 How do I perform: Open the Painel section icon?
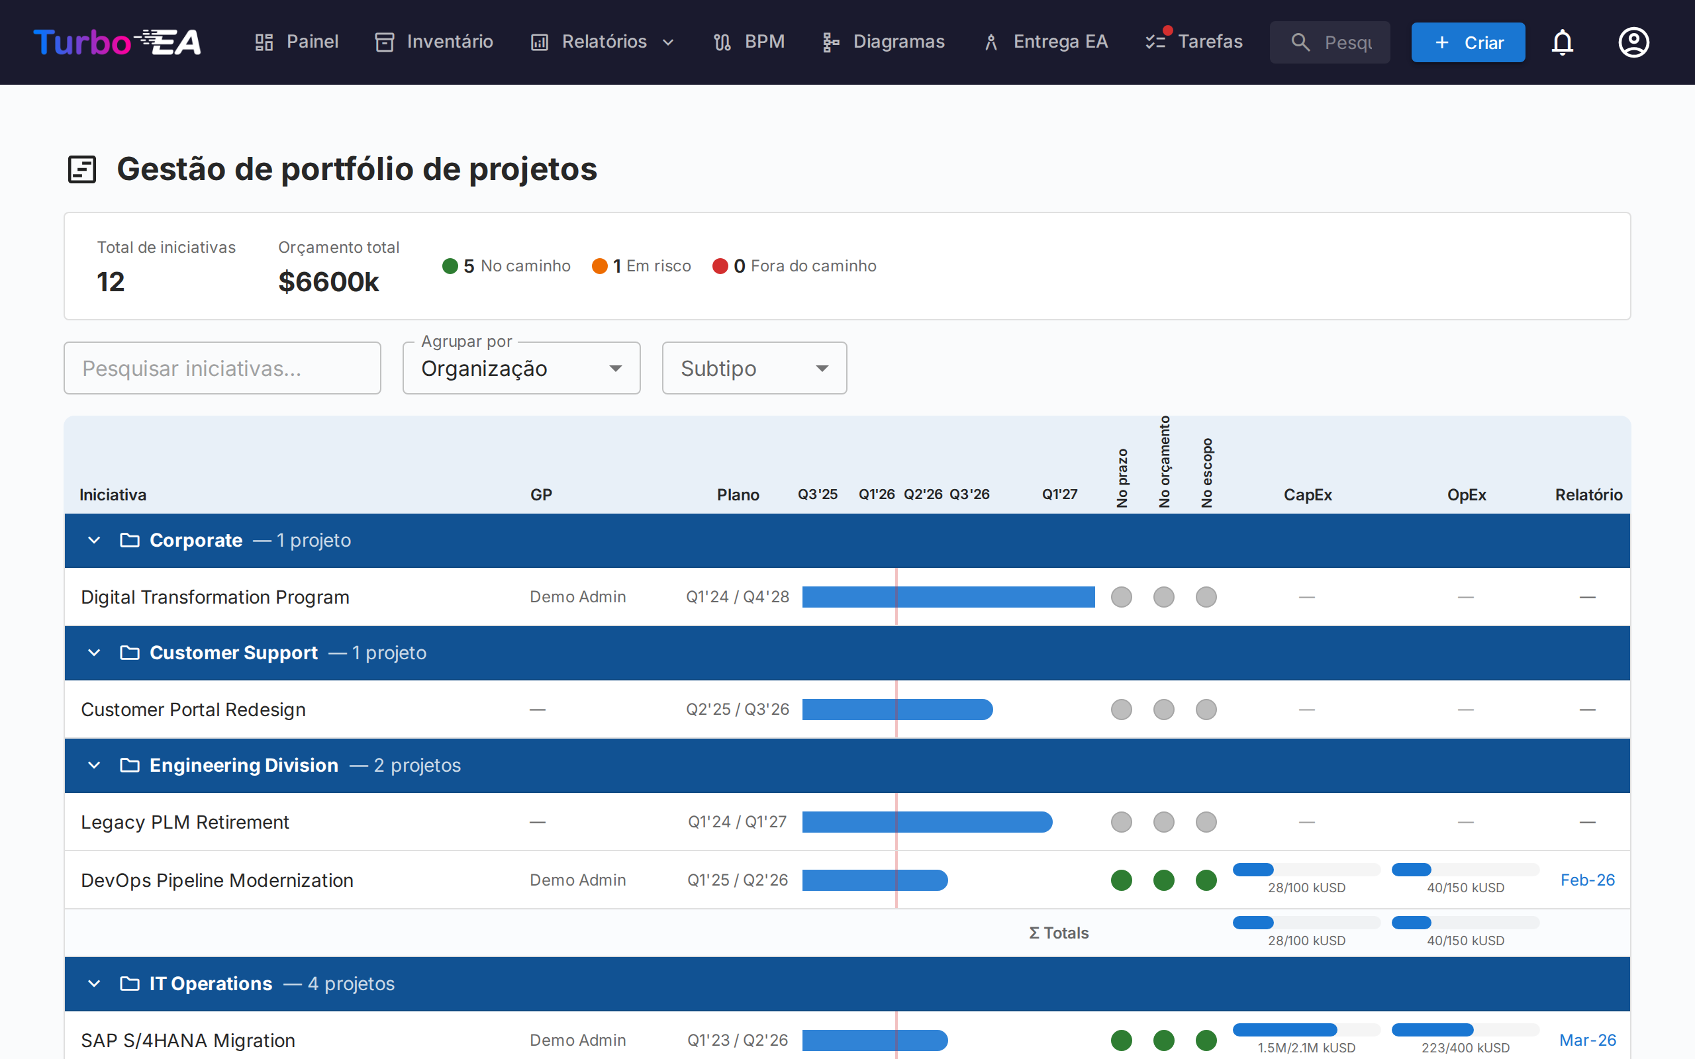(264, 42)
